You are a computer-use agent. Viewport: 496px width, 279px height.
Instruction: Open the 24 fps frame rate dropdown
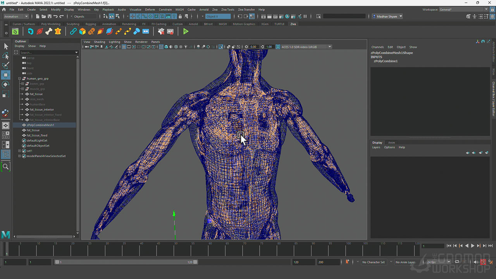(439, 262)
